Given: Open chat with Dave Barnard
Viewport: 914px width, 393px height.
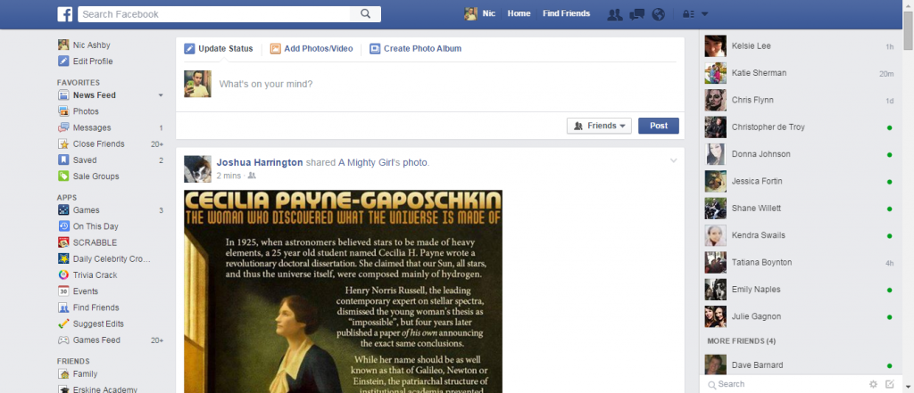Looking at the screenshot, I should (x=800, y=365).
